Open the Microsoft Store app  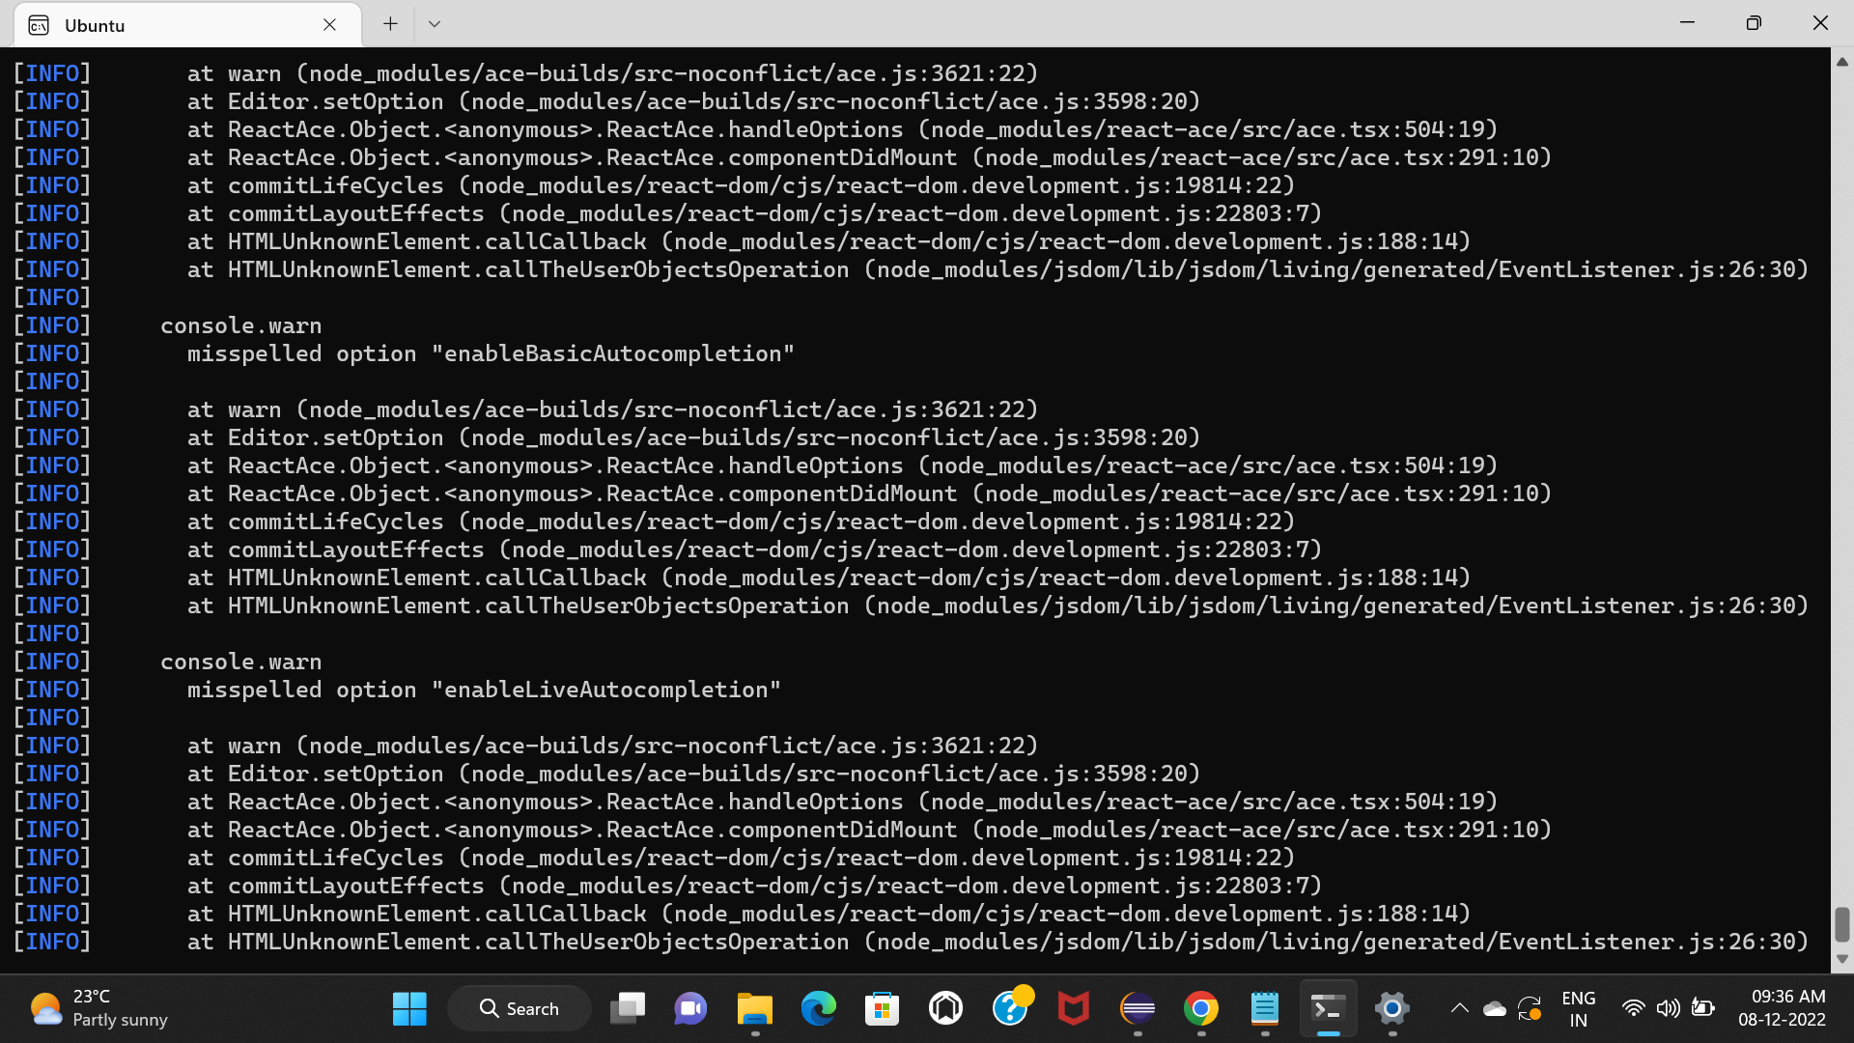coord(882,1008)
